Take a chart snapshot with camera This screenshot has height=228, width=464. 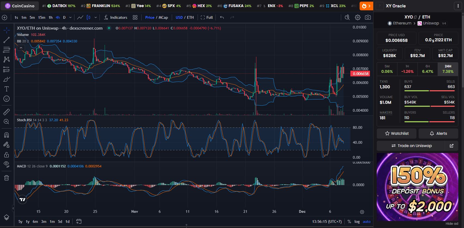[x=368, y=17]
